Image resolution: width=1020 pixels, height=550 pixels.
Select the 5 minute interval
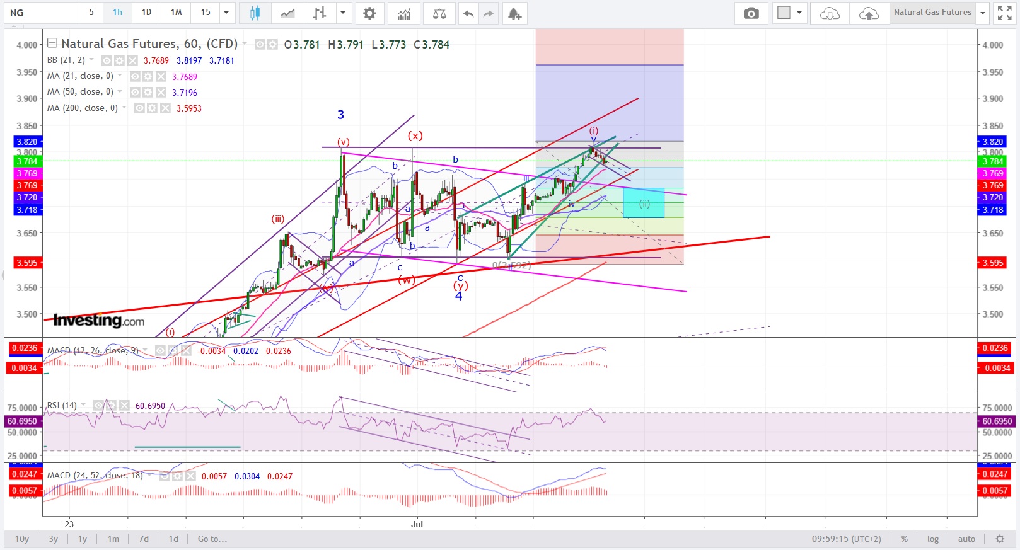(91, 13)
